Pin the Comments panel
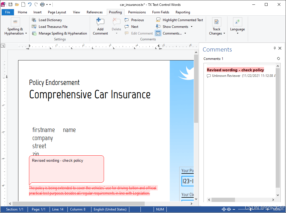 pos(274,48)
